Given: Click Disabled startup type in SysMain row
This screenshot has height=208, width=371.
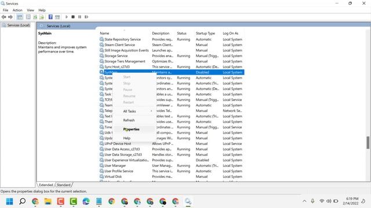Looking at the screenshot, I should (x=202, y=72).
